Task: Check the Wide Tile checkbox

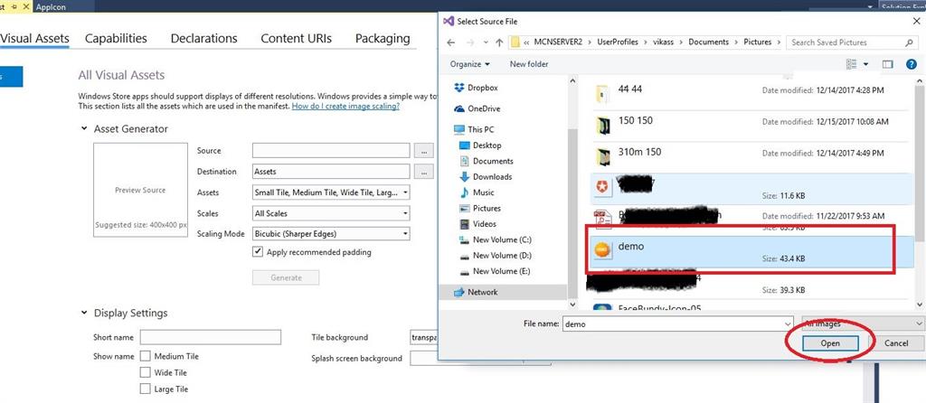Action: click(x=146, y=372)
